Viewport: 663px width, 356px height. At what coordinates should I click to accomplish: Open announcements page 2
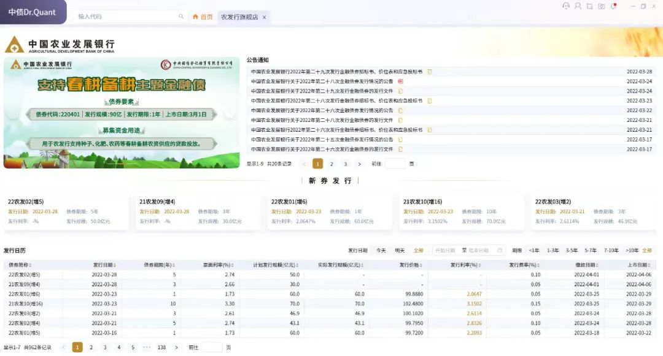click(331, 164)
